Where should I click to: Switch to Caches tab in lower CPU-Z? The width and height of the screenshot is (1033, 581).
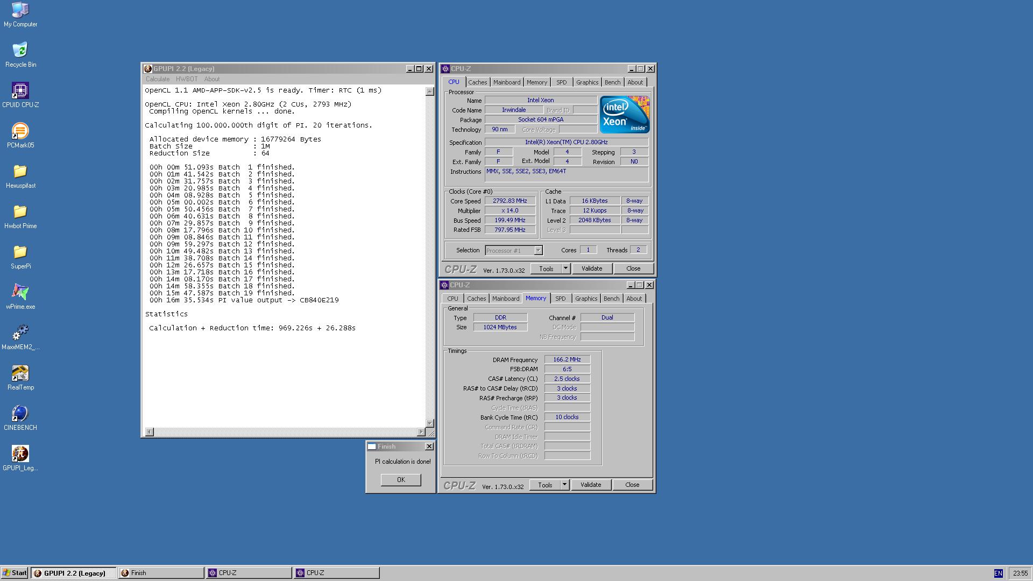click(476, 299)
